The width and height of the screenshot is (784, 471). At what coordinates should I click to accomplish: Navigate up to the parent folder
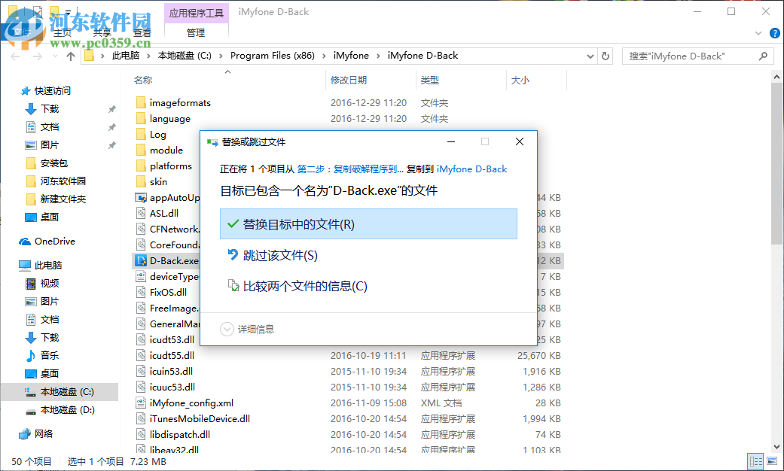tap(70, 55)
